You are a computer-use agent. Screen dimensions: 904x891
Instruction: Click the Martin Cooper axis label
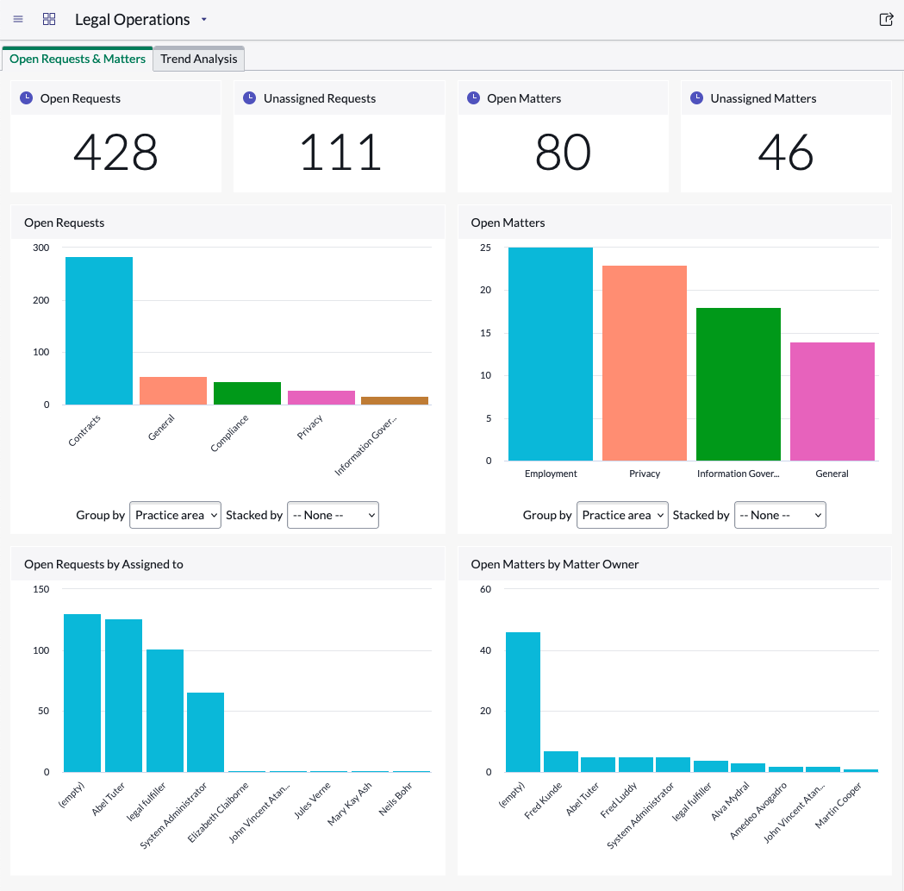[839, 805]
